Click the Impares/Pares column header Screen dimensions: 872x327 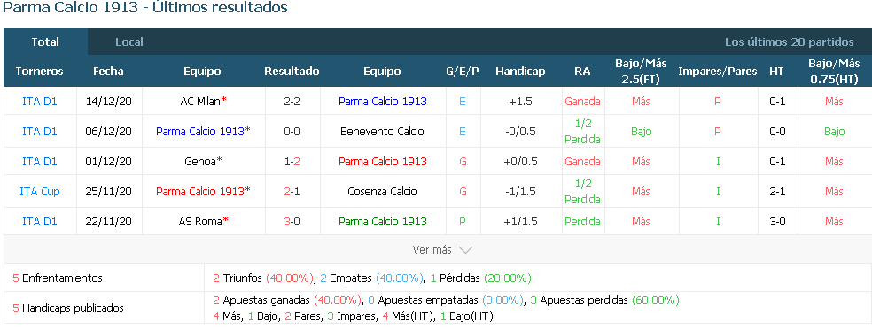tap(718, 71)
